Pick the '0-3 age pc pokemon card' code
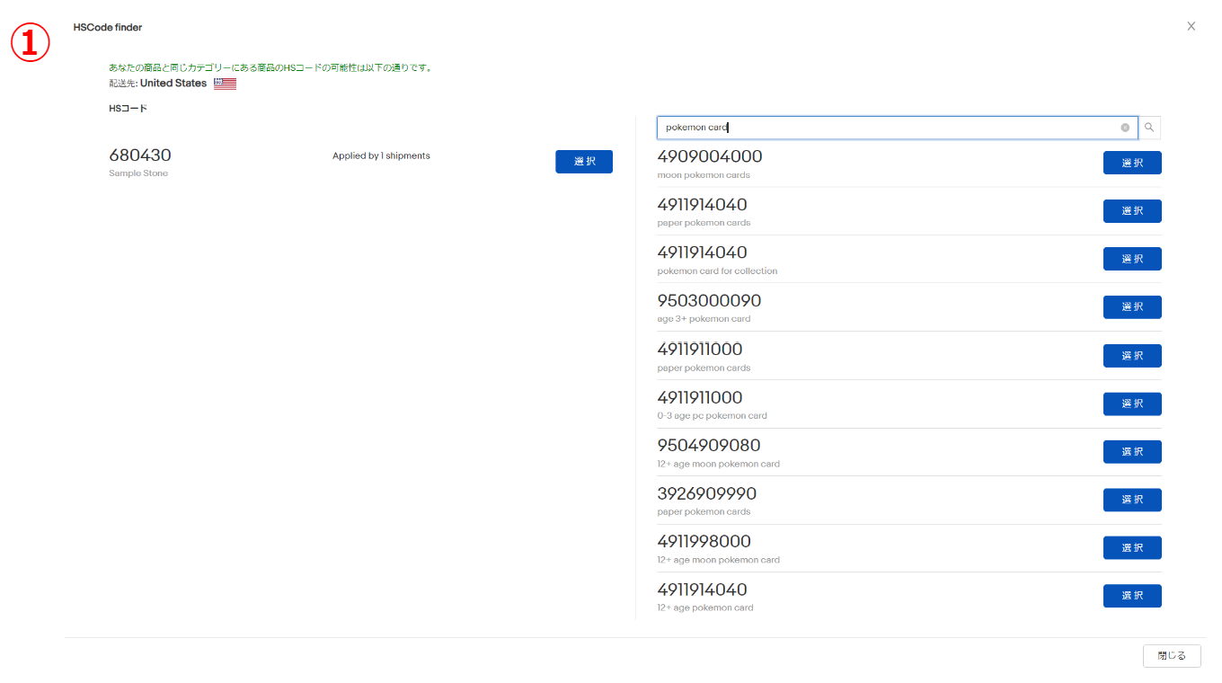This screenshot has height=683, width=1222. [1131, 404]
